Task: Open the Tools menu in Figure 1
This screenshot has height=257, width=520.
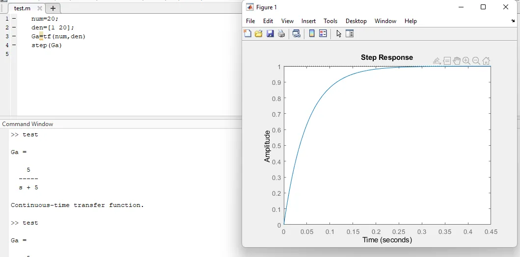Action: click(330, 21)
